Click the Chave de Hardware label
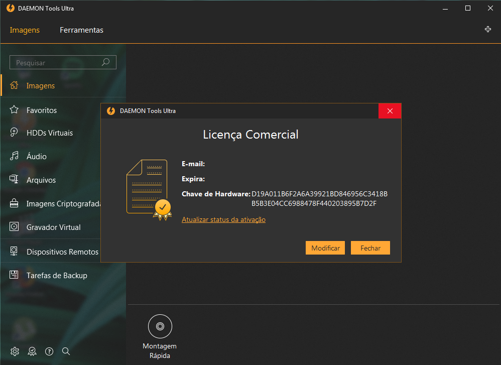The height and width of the screenshot is (365, 501). [x=216, y=194]
